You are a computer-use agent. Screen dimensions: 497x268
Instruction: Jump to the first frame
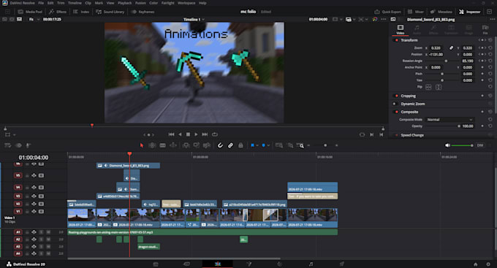(171, 134)
